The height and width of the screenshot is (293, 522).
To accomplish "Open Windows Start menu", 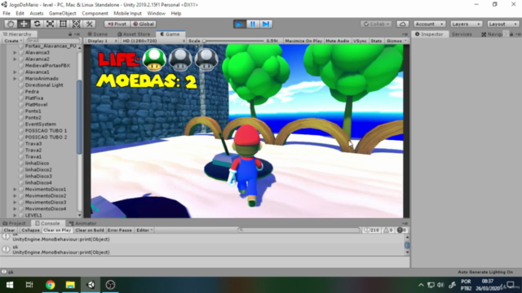I will [10, 285].
